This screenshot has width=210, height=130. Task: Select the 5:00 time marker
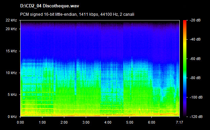point(130,122)
